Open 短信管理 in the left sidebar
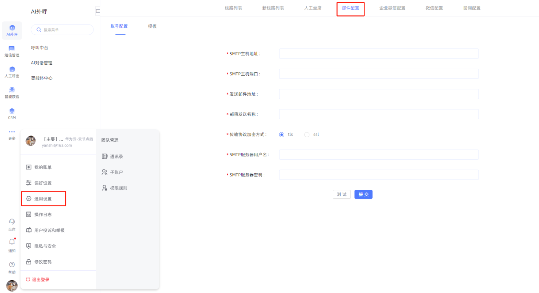 (x=12, y=51)
